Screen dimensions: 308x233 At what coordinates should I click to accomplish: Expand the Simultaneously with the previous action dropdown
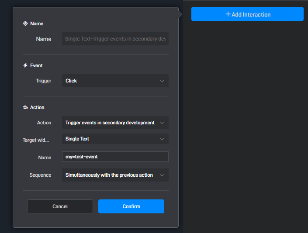[x=115, y=175]
